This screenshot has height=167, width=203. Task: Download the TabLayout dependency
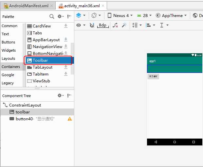click(66, 67)
